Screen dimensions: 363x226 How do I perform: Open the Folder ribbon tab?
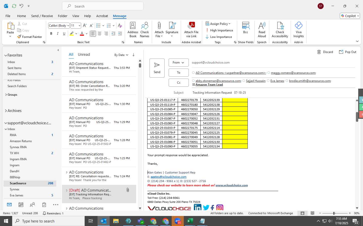[63, 16]
